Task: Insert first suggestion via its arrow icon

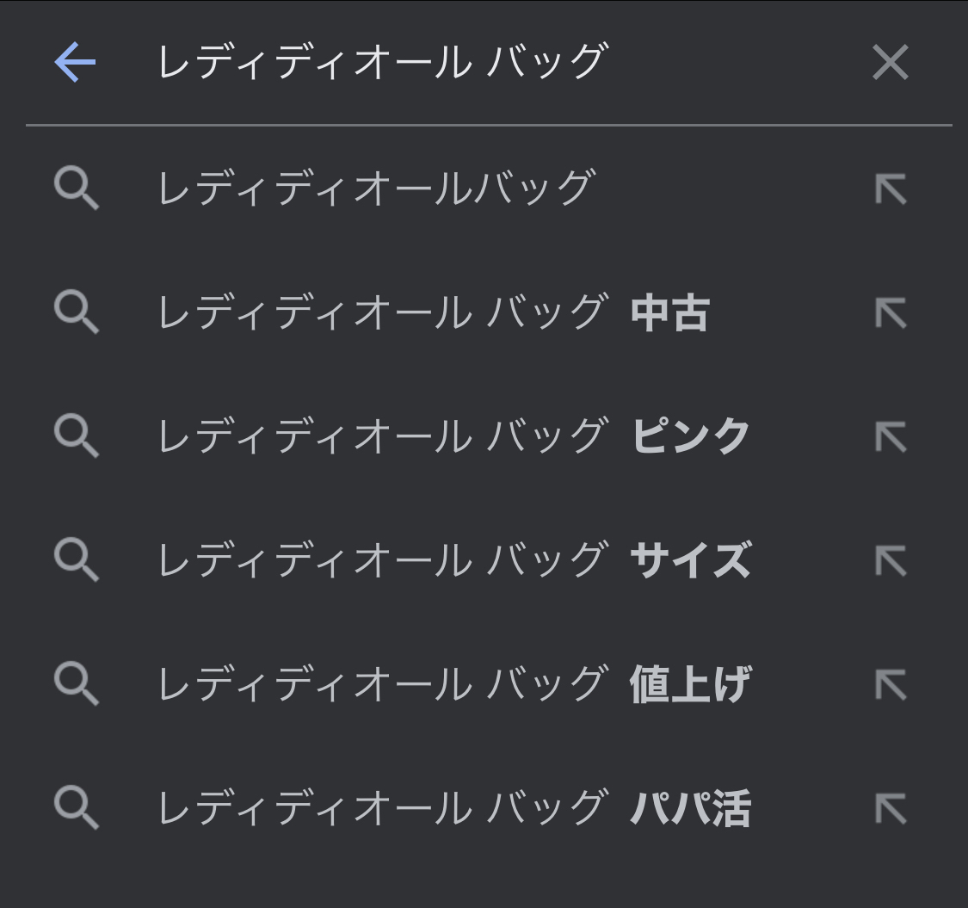Action: (x=891, y=188)
